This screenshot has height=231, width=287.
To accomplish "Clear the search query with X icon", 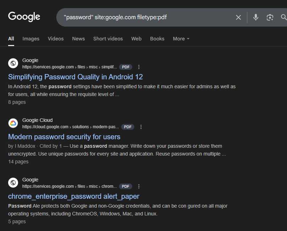I will tap(238, 17).
